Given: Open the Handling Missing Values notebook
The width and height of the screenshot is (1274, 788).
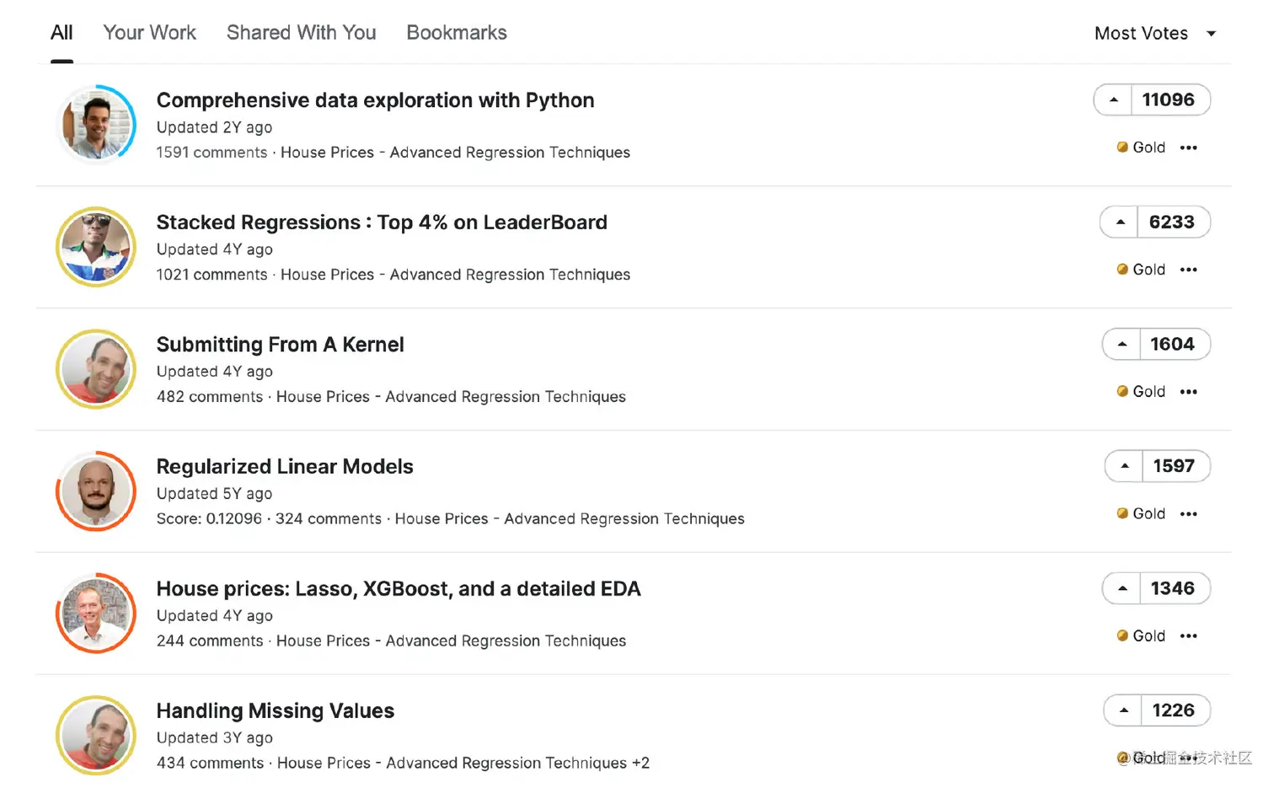Looking at the screenshot, I should (275, 710).
